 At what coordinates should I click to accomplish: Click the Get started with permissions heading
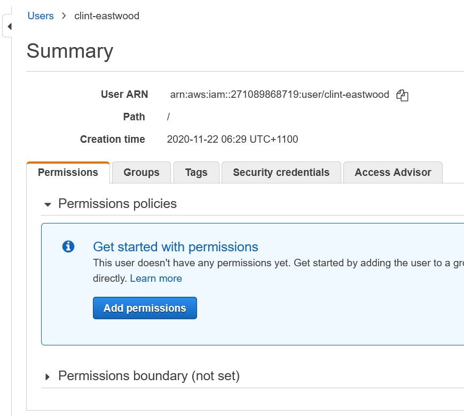(175, 247)
